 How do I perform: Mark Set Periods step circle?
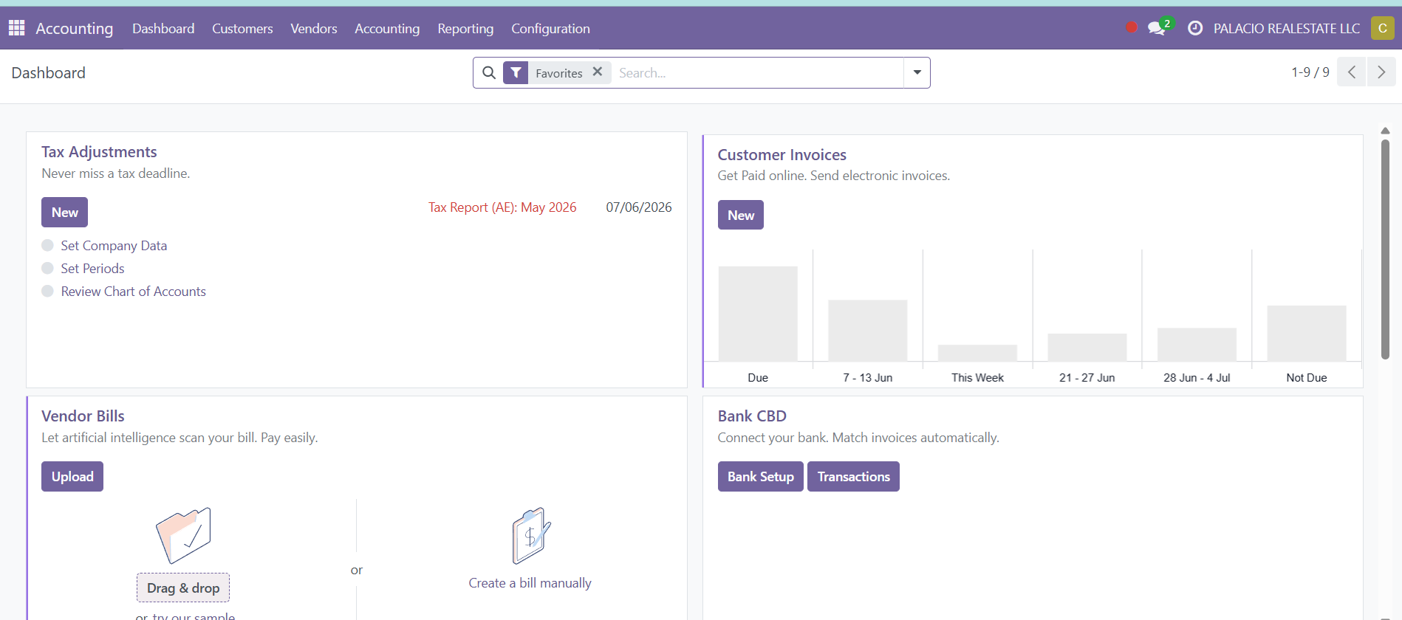tap(48, 268)
